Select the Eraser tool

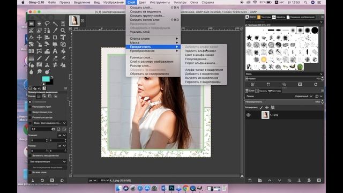point(55,58)
